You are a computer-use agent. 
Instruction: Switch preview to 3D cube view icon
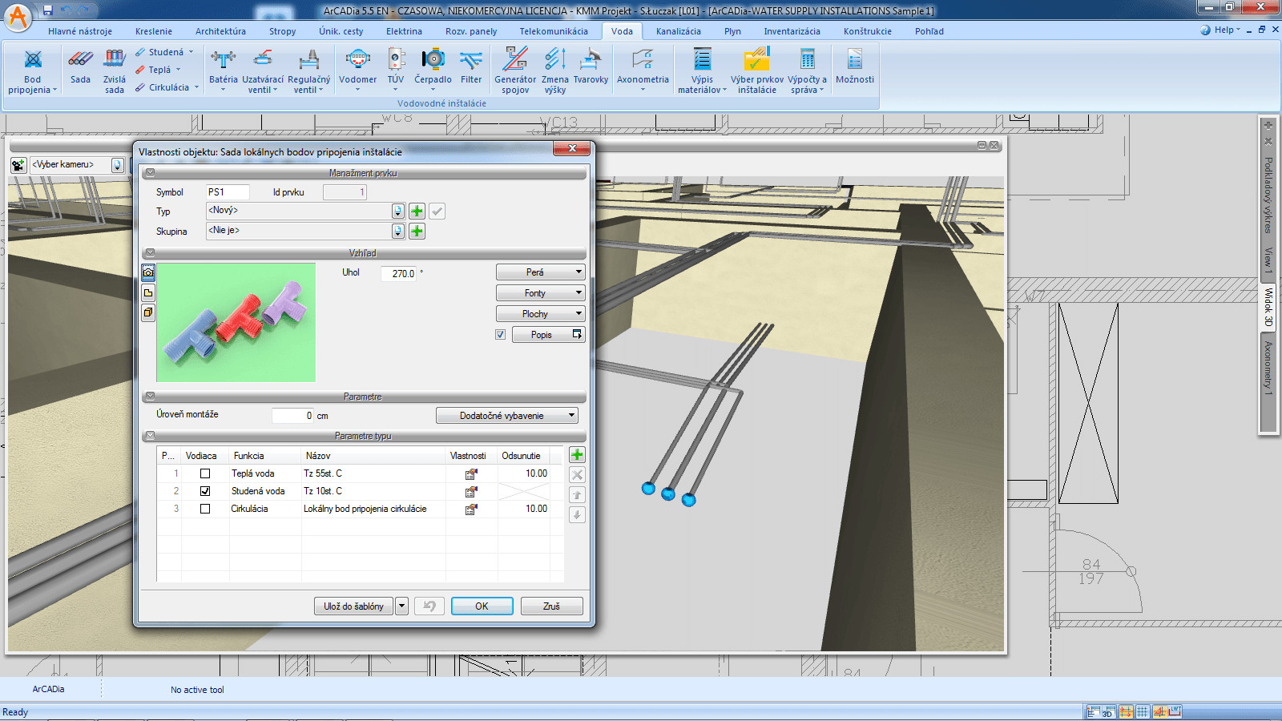coord(148,312)
